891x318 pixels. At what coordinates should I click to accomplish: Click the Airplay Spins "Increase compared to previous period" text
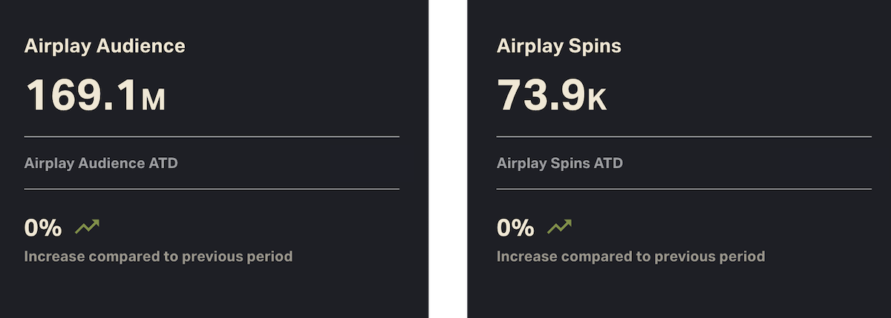(x=630, y=257)
